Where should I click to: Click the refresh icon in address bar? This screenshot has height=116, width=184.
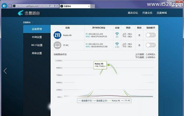point(57,6)
